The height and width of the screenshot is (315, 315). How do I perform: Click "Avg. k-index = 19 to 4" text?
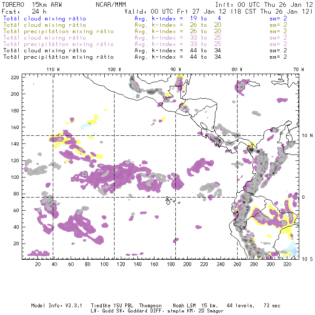(178, 19)
